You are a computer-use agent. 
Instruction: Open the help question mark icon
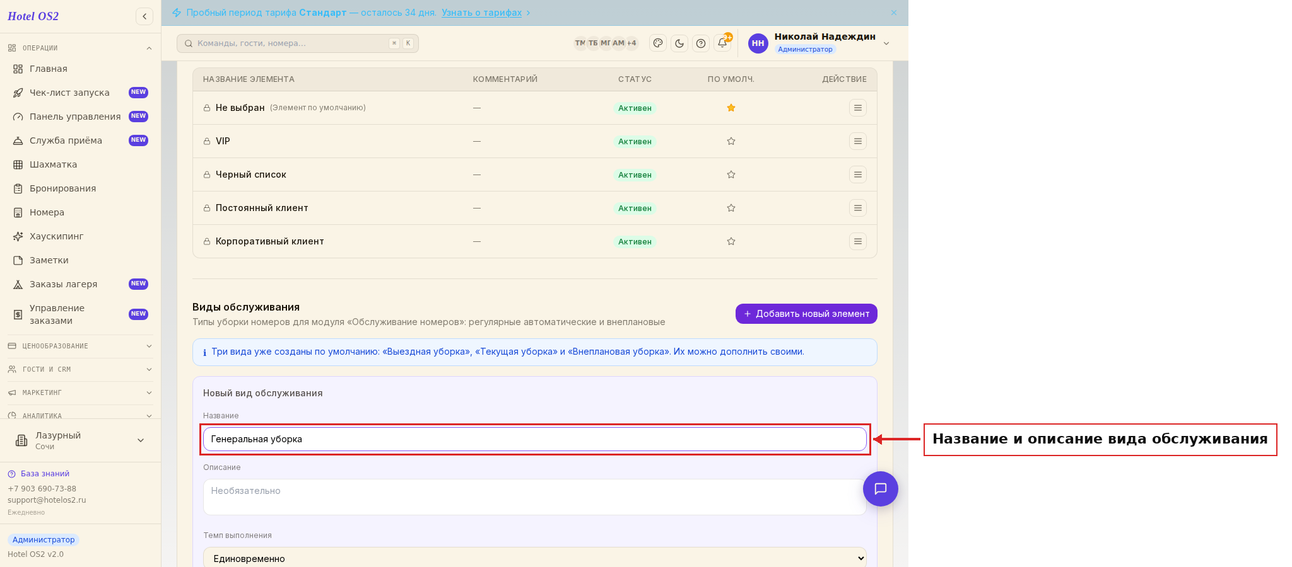tap(701, 43)
